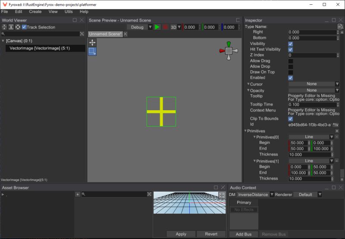Click the red stop button

click(165, 27)
